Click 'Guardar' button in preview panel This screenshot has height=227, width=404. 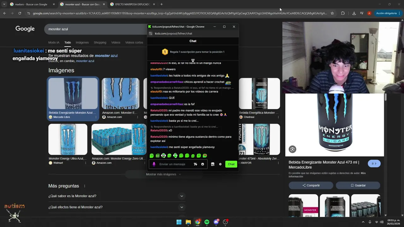(x=358, y=185)
